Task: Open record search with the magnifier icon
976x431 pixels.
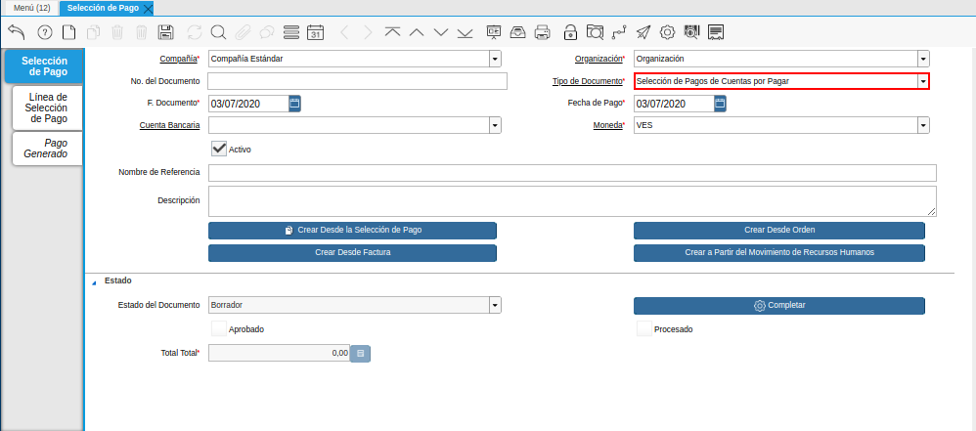Action: pos(218,32)
